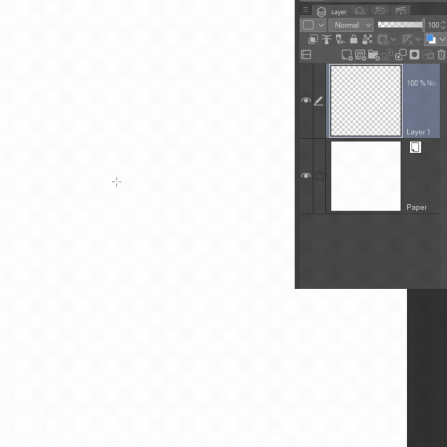This screenshot has height=447, width=447.
Task: Switch to the History tab
Action: (380, 11)
